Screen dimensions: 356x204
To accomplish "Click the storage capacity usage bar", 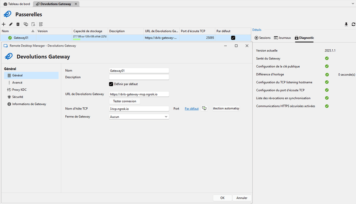I will point(77,39).
